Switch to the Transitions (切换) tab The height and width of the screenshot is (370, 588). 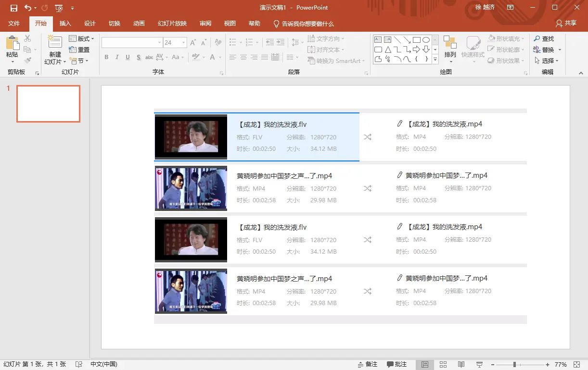click(114, 24)
